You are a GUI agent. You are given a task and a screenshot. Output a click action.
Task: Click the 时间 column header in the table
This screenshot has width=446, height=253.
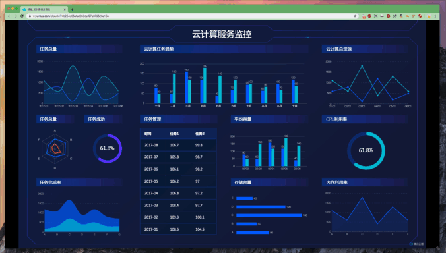coord(148,134)
